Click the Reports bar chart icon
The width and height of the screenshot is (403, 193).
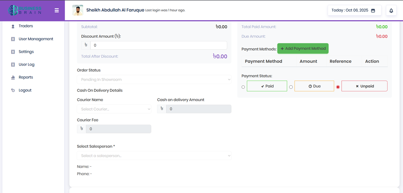tap(13, 77)
